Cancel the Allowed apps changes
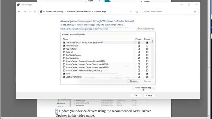212x119 pixels. [149, 96]
